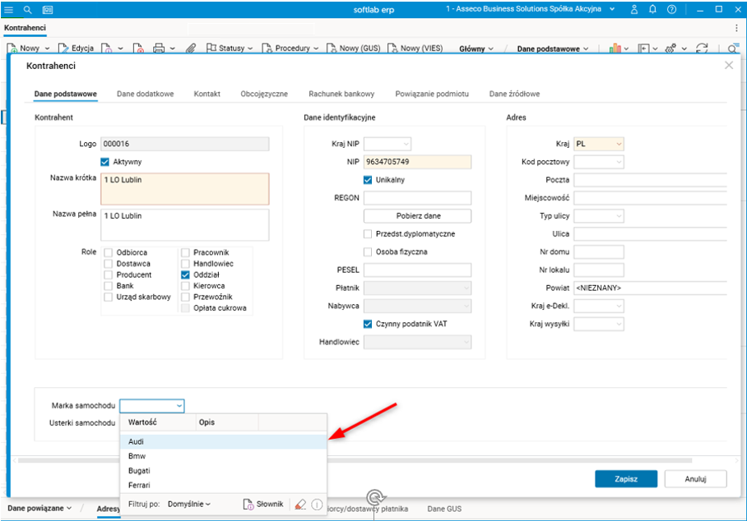The height and width of the screenshot is (521, 747).
Task: Check the Osoba fizyczna checkbox
Action: coord(368,251)
